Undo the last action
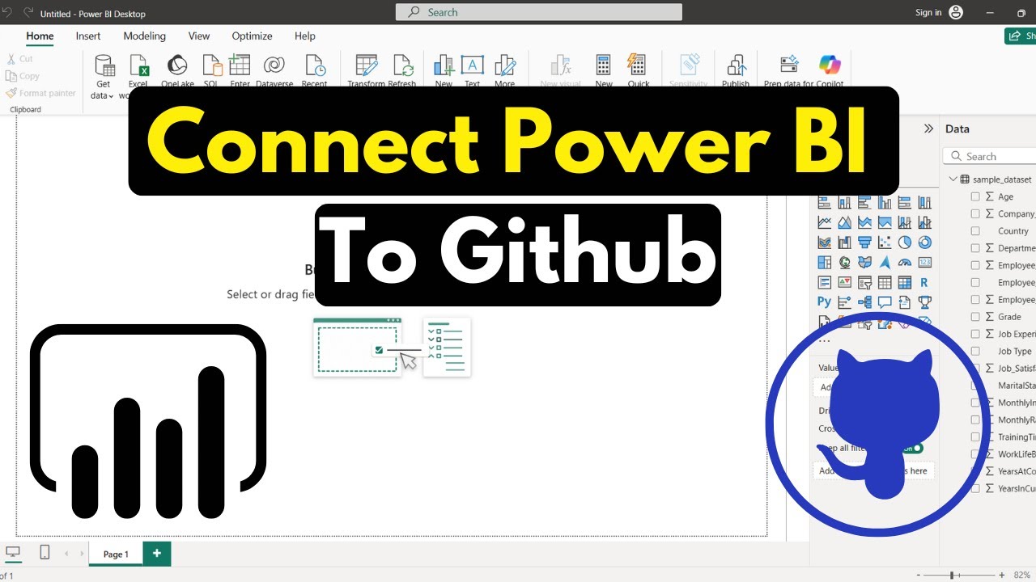 [9, 13]
